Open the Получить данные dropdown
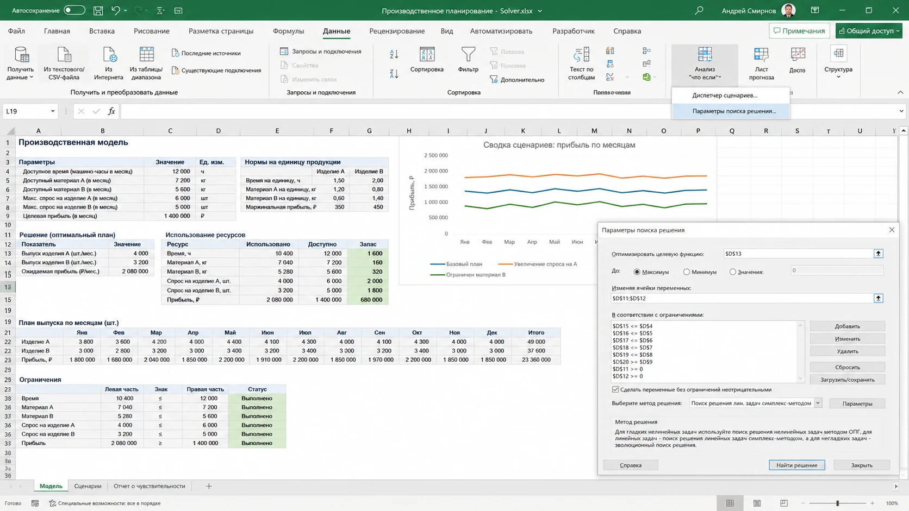 [x=20, y=63]
